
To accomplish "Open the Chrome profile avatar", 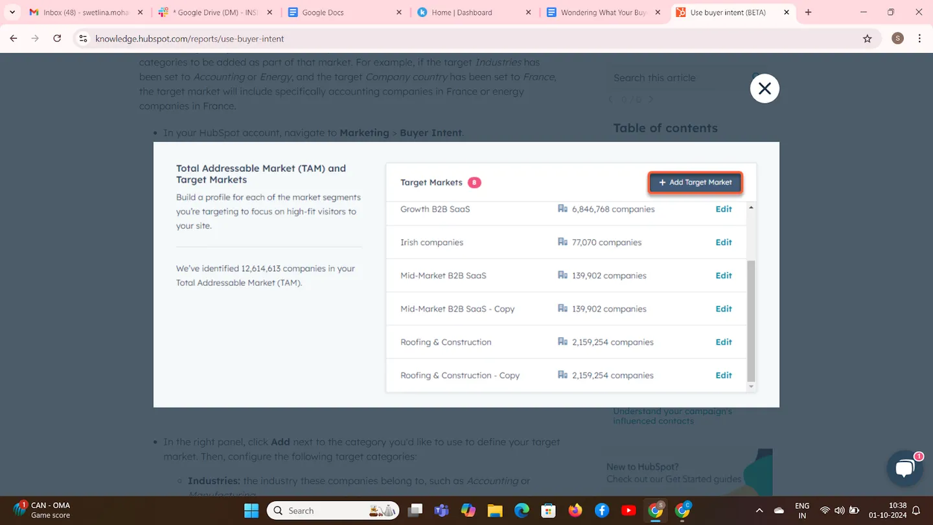I will (x=897, y=39).
